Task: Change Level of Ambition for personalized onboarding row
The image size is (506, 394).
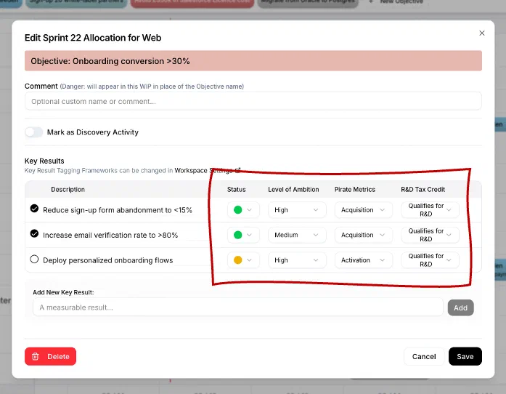Action: 297,260
